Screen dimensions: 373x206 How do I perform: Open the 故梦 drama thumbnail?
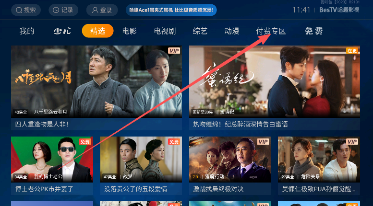click(141, 159)
